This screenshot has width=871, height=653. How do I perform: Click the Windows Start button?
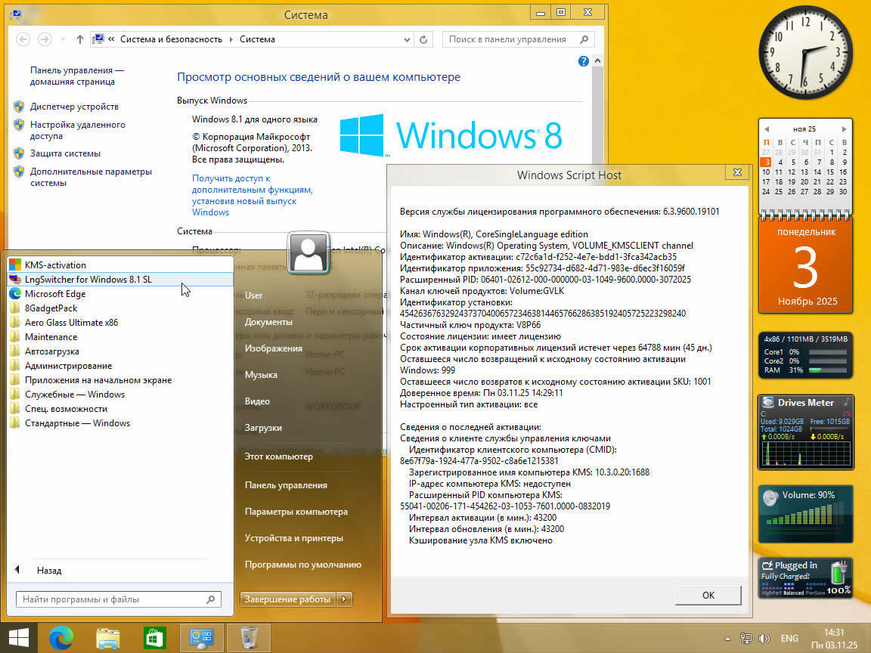(19, 638)
